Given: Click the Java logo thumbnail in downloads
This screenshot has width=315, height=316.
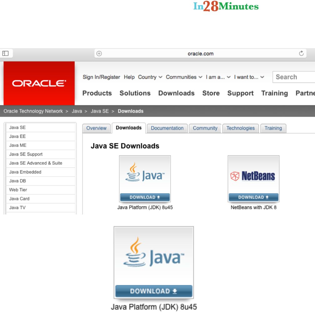Looking at the screenshot, I should tap(145, 175).
